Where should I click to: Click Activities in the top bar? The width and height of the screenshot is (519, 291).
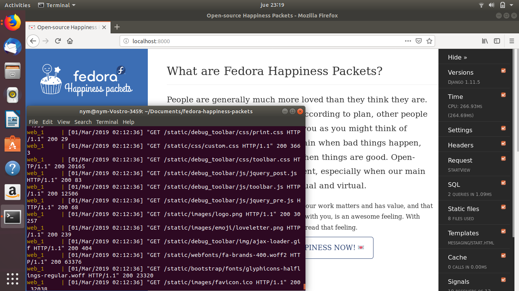(x=17, y=5)
